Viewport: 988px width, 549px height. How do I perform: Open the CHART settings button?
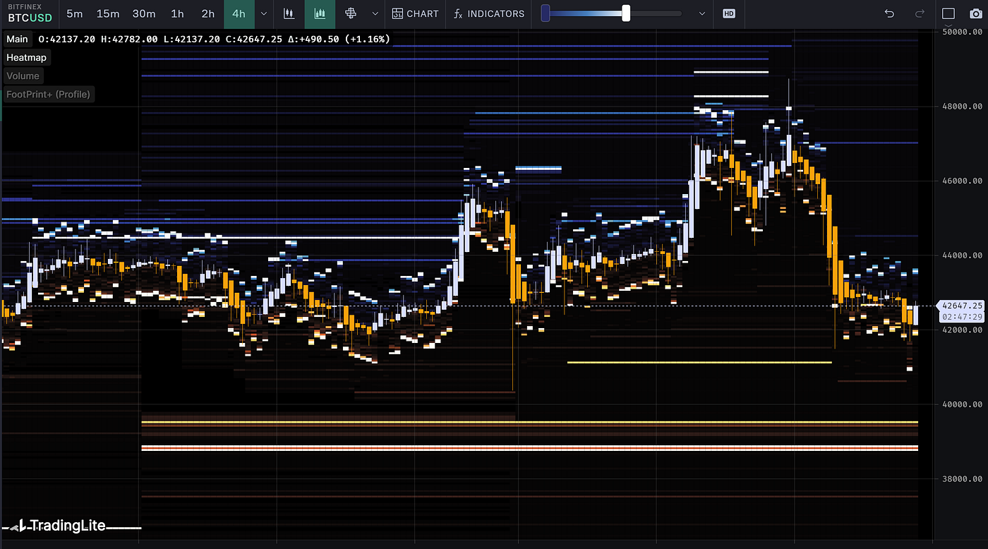pyautogui.click(x=415, y=13)
